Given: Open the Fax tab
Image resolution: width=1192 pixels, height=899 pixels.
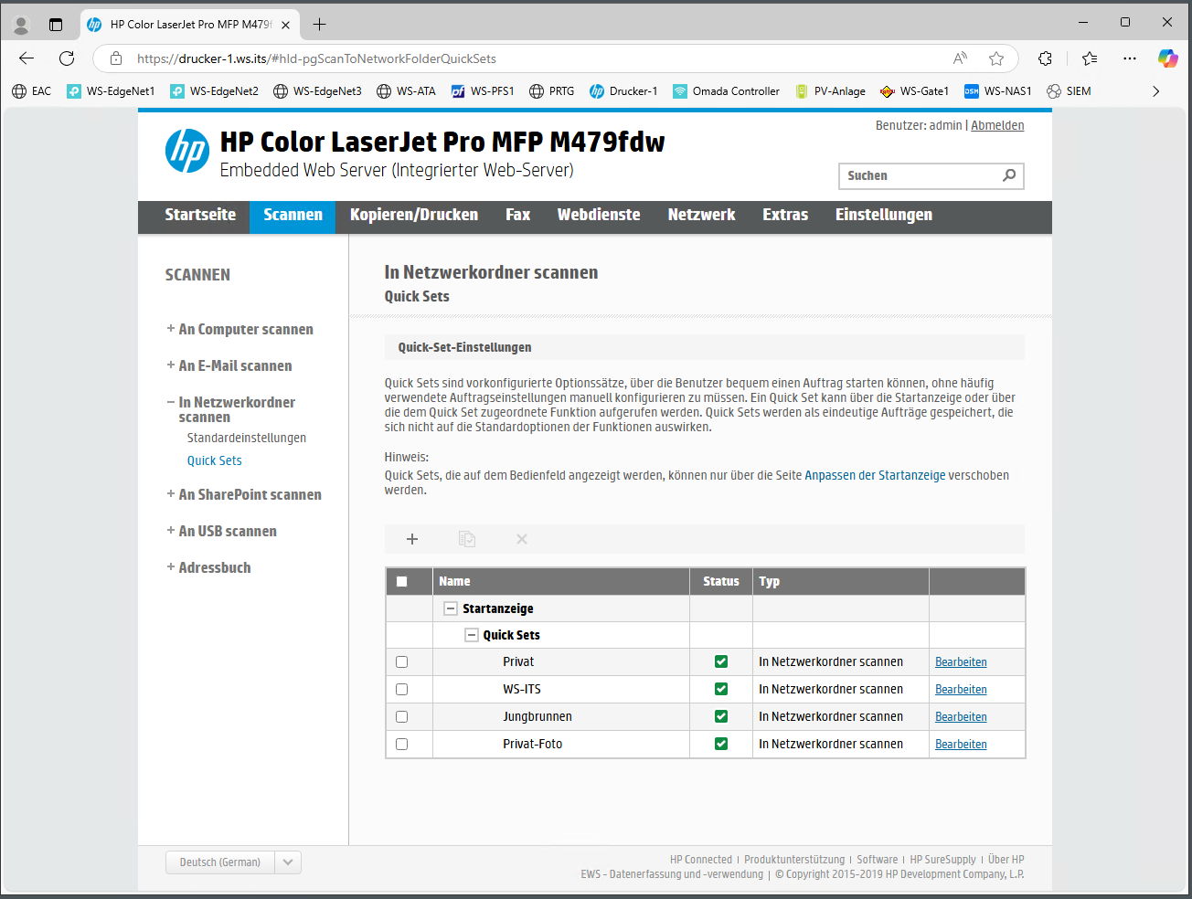Looking at the screenshot, I should (x=518, y=216).
